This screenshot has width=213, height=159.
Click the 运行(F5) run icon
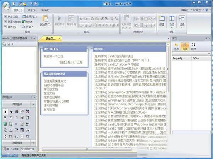(x=59, y=21)
